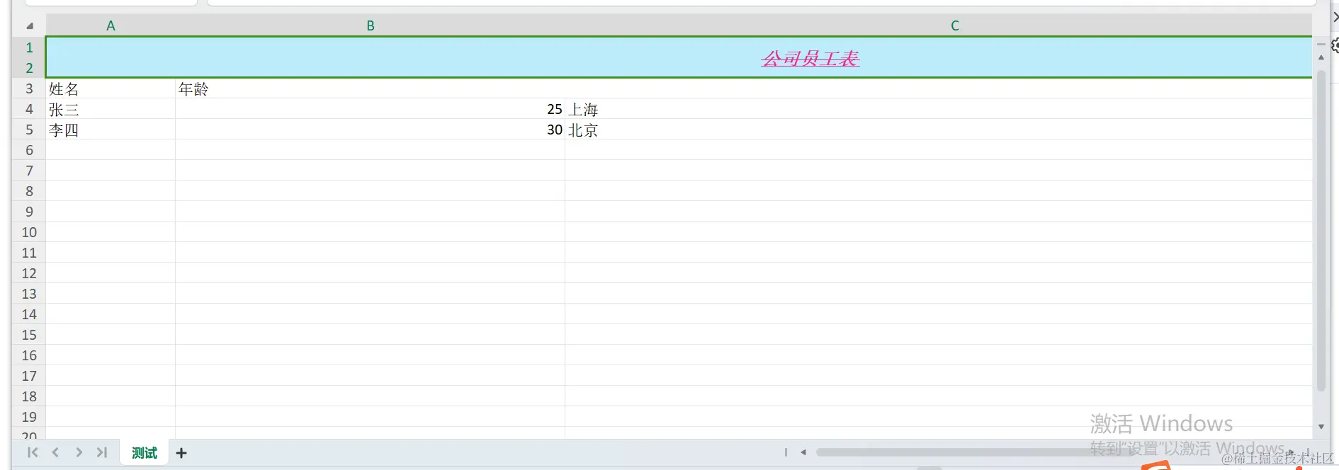1339x470 pixels.
Task: Select cell containing 李四
Action: point(111,130)
